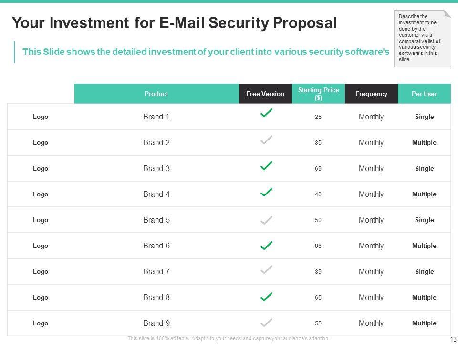Image resolution: width=458 pixels, height=344 pixels.
Task: Select the green checkmark in Brand 3 row
Action: click(266, 166)
